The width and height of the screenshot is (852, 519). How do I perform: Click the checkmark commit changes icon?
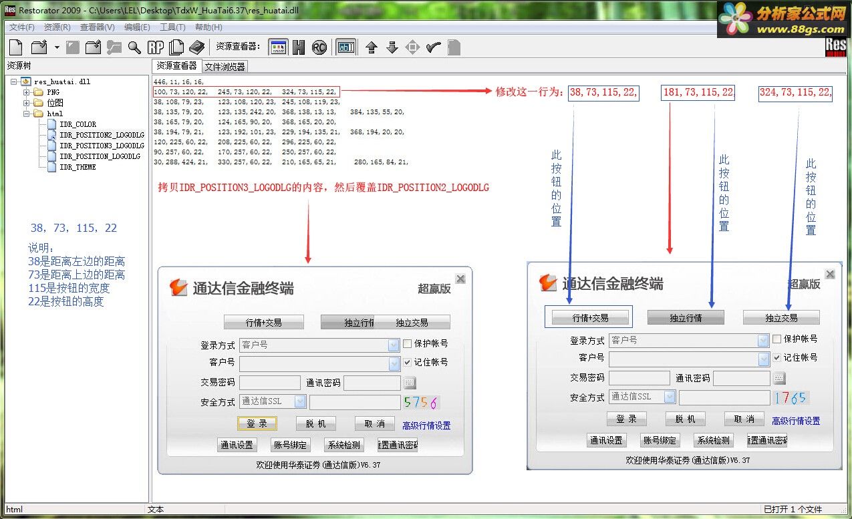click(434, 47)
